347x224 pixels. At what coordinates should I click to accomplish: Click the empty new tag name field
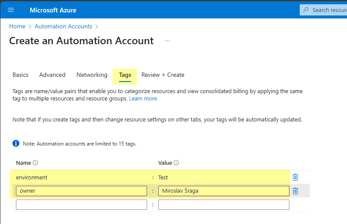coord(81,205)
